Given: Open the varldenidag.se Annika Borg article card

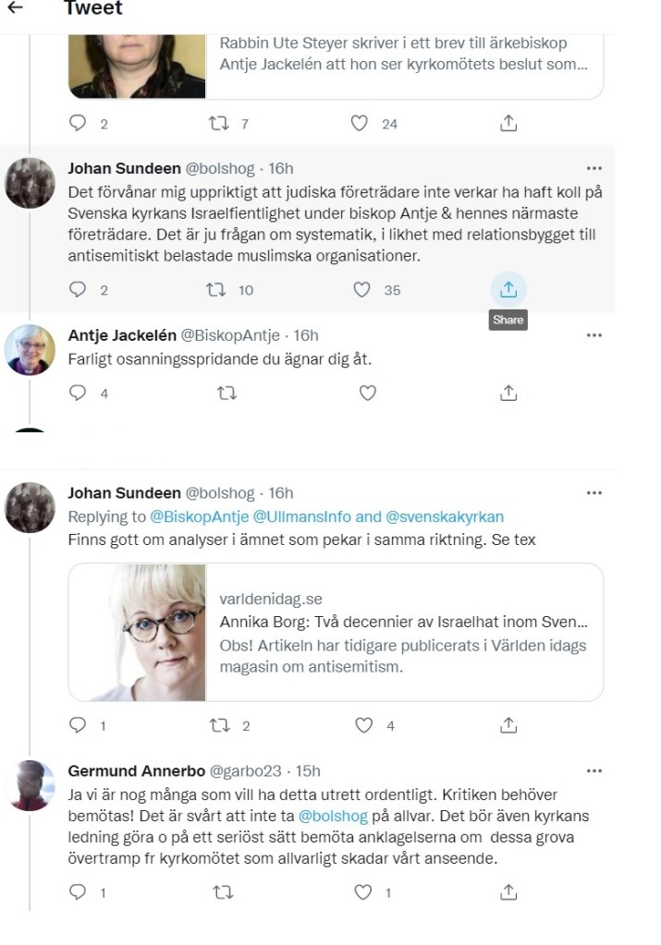Looking at the screenshot, I should [336, 632].
